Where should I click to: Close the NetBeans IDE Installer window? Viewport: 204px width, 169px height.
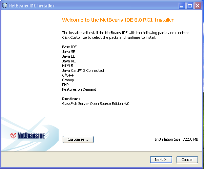coord(198,6)
